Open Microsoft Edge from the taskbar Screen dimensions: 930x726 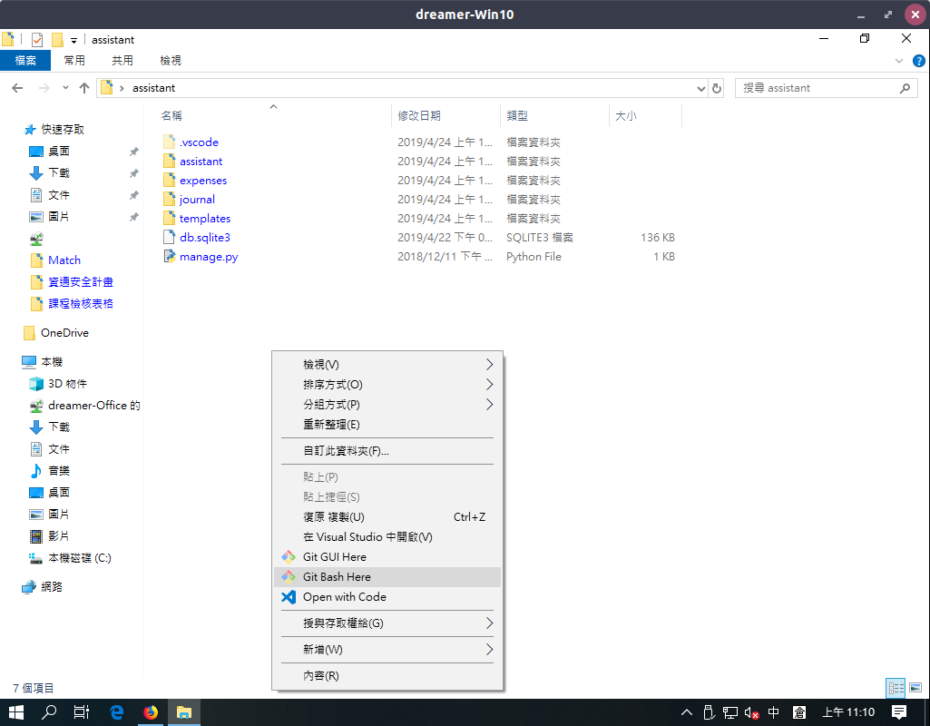coord(117,712)
